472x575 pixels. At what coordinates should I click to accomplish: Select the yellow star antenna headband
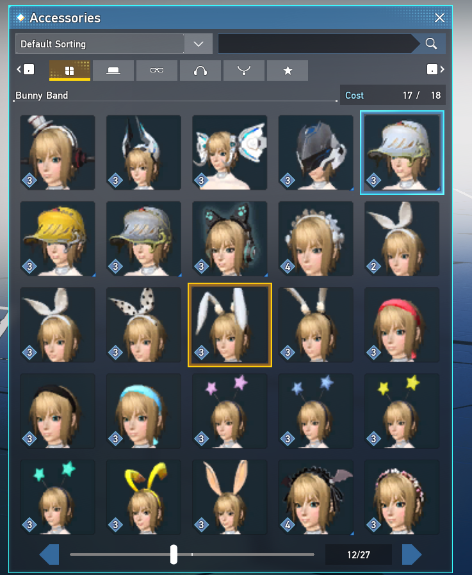coord(402,411)
